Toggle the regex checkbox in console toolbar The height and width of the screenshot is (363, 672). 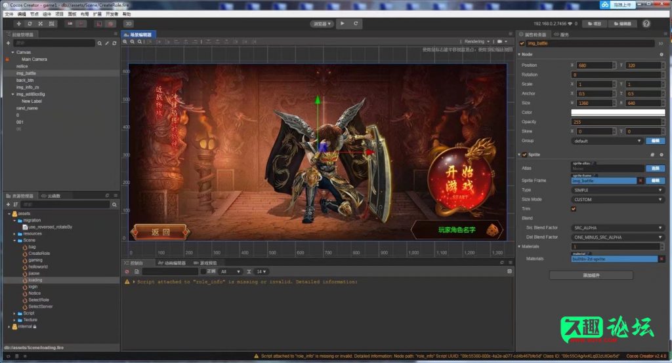tap(203, 271)
